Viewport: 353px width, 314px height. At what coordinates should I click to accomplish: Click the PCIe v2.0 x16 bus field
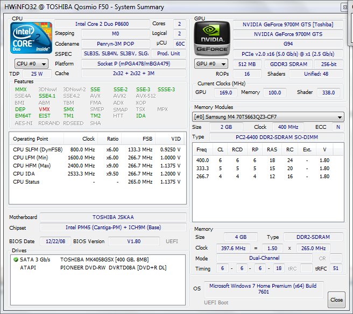pyautogui.click(x=288, y=54)
